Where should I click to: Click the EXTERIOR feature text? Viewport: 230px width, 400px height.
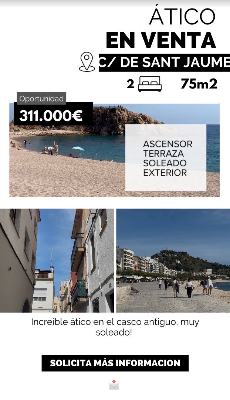tap(165, 173)
